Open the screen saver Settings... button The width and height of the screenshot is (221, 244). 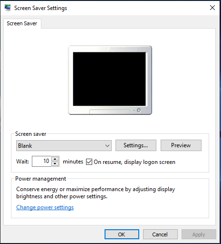click(x=136, y=145)
